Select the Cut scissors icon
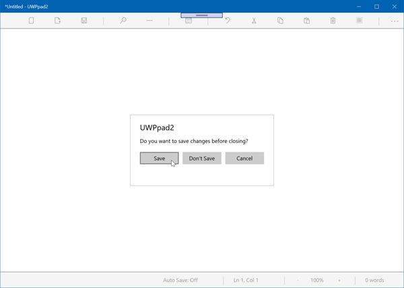404x288 pixels. 254,21
